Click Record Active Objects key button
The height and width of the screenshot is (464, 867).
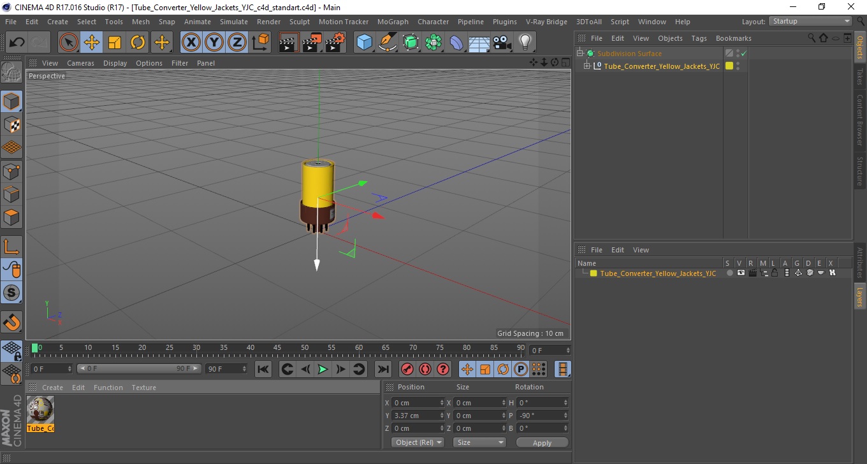tap(407, 369)
